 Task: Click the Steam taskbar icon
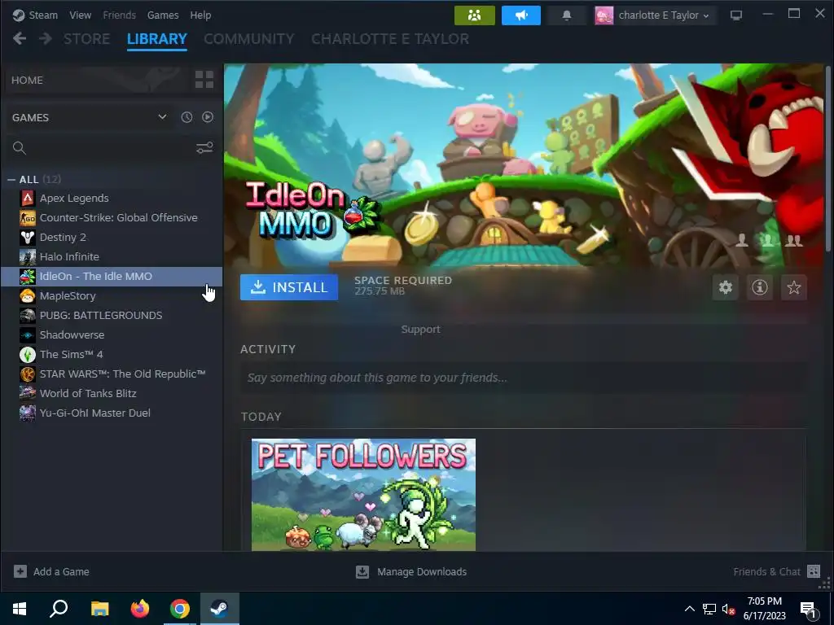(220, 609)
